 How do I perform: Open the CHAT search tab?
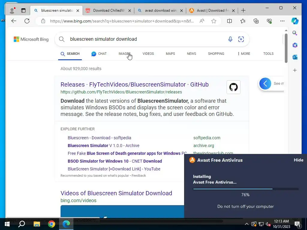pyautogui.click(x=99, y=54)
